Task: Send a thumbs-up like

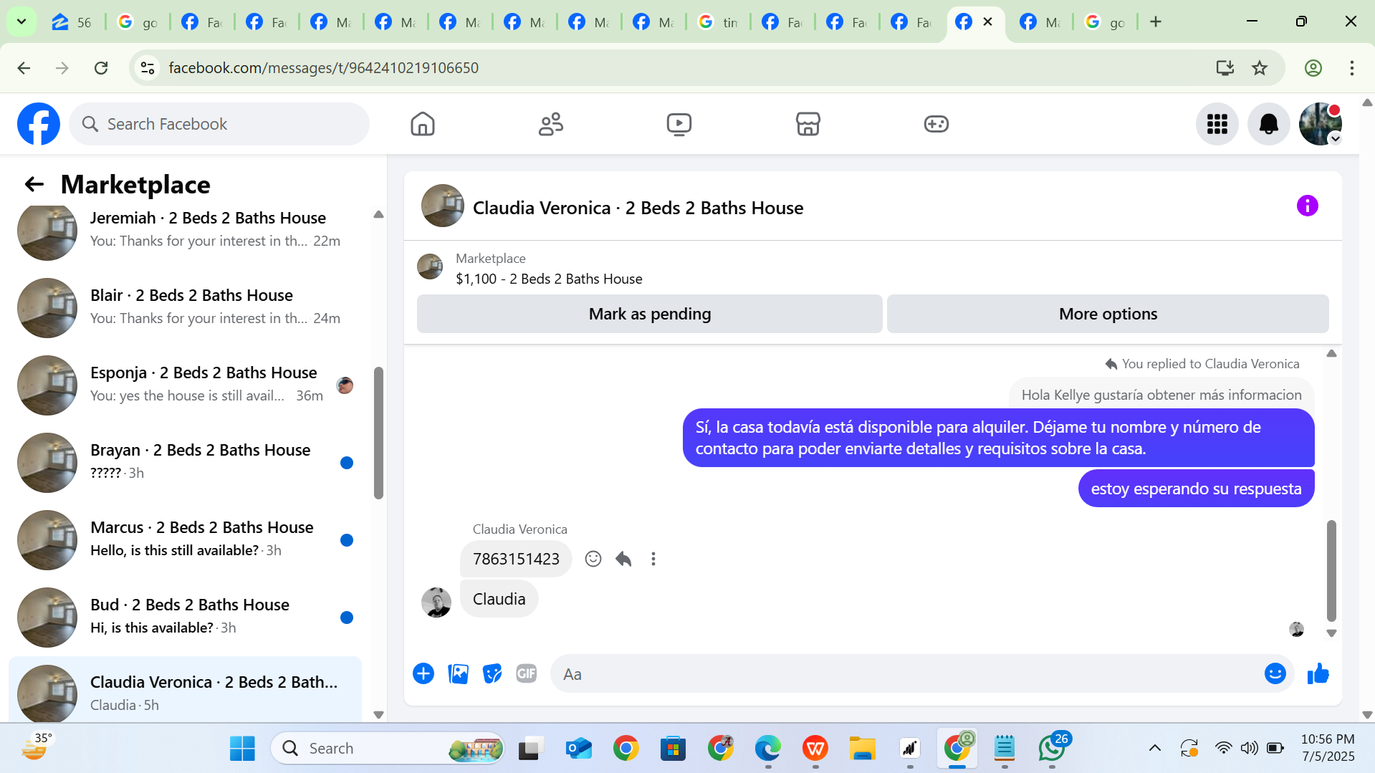Action: (1318, 674)
